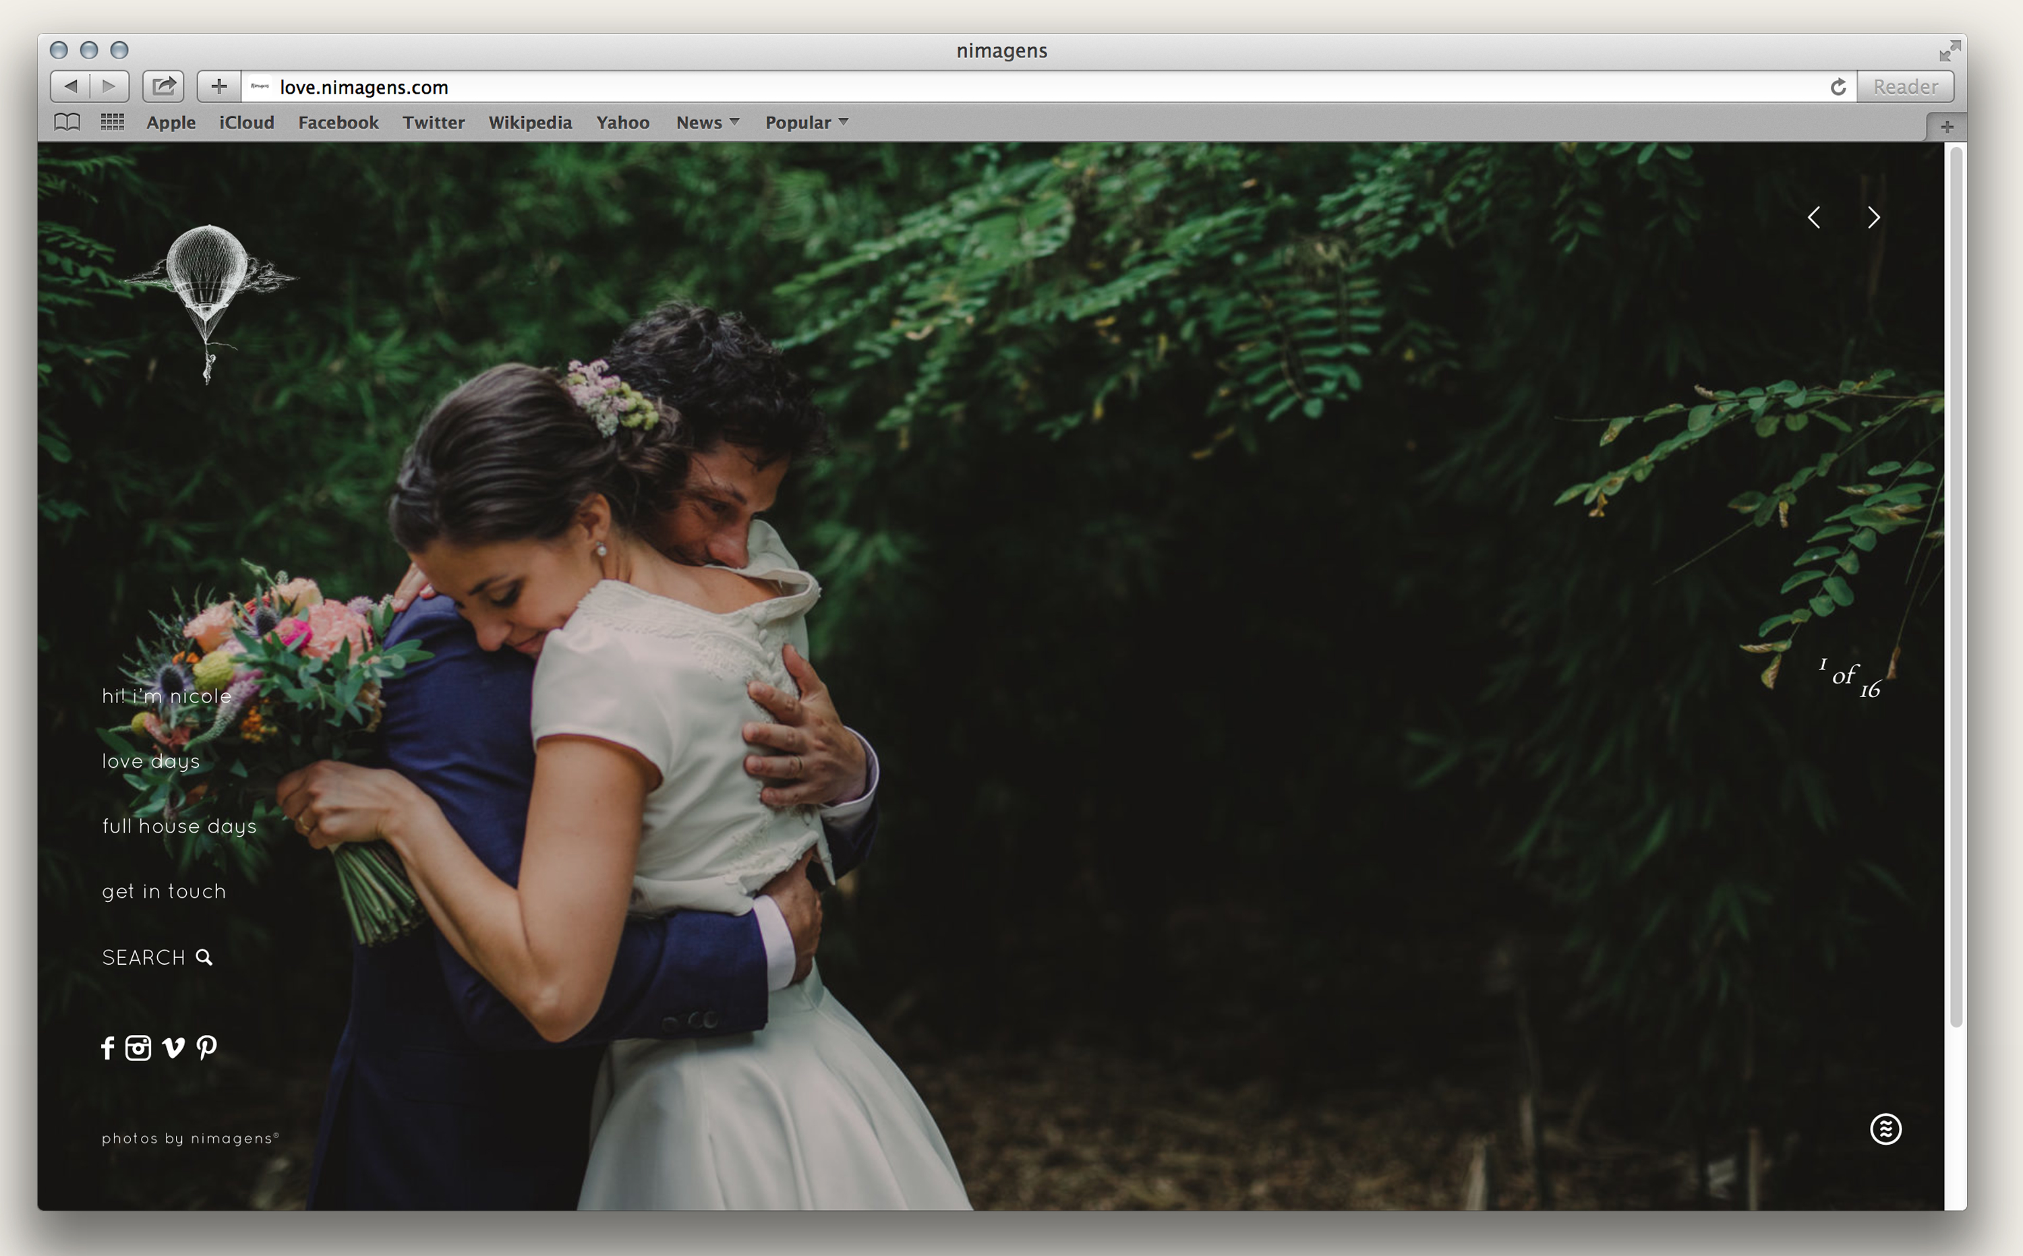Click the Safari share button
The width and height of the screenshot is (2023, 1256).
(x=164, y=86)
